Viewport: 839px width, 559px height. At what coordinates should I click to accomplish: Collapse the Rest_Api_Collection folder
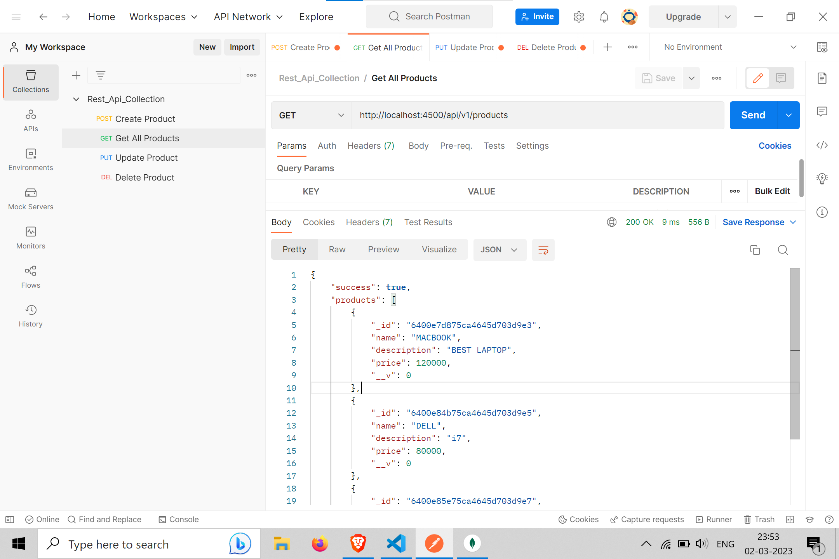click(76, 99)
